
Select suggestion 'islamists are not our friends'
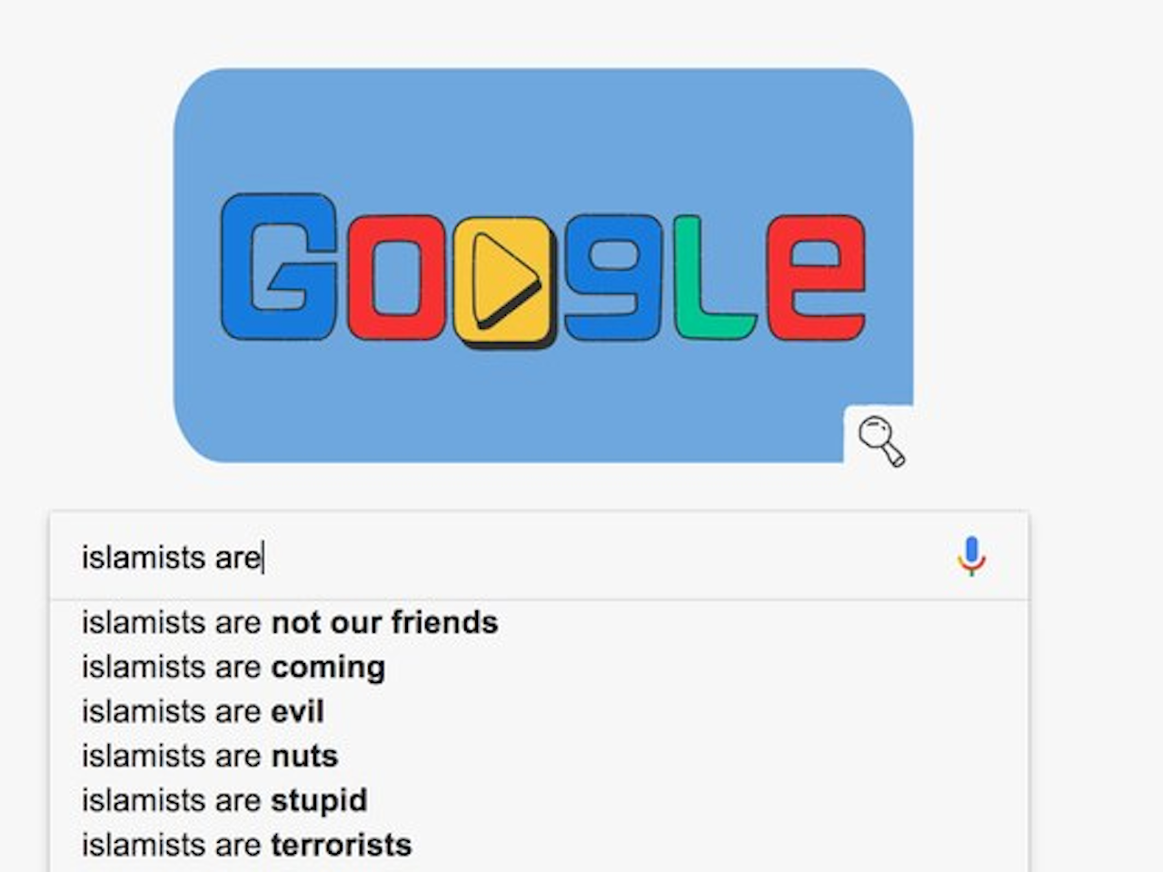289,623
